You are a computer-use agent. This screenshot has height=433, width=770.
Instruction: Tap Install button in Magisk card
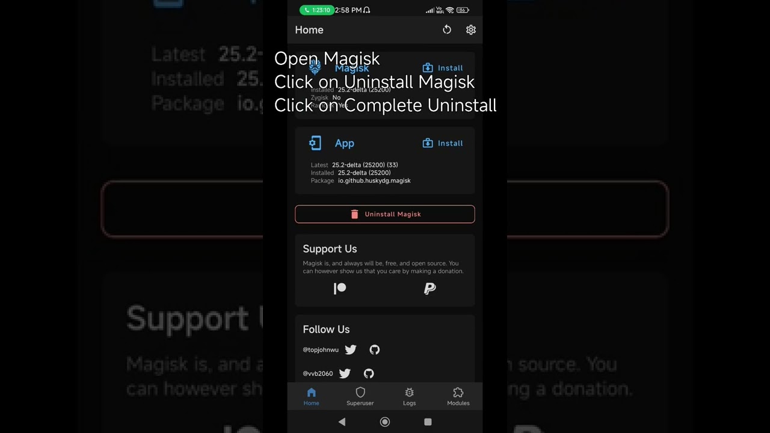[443, 68]
